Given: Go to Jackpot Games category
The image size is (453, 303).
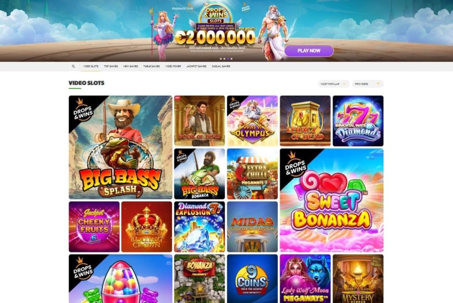Looking at the screenshot, I should coord(196,66).
